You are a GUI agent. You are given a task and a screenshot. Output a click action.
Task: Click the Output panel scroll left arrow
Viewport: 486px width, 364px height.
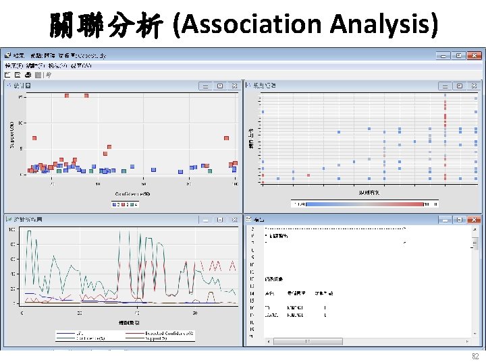pos(269,341)
